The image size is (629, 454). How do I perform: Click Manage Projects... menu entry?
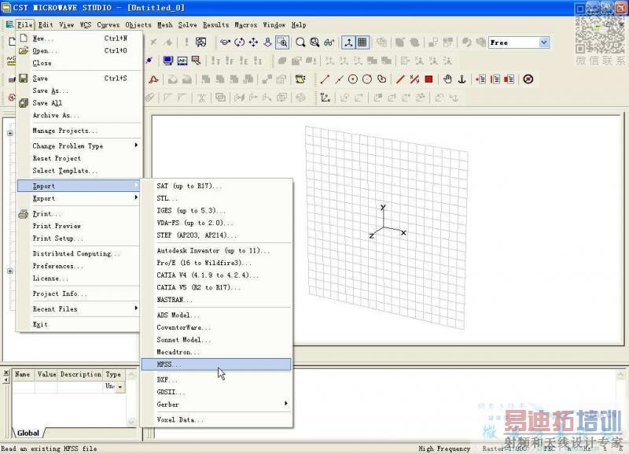[79, 131]
